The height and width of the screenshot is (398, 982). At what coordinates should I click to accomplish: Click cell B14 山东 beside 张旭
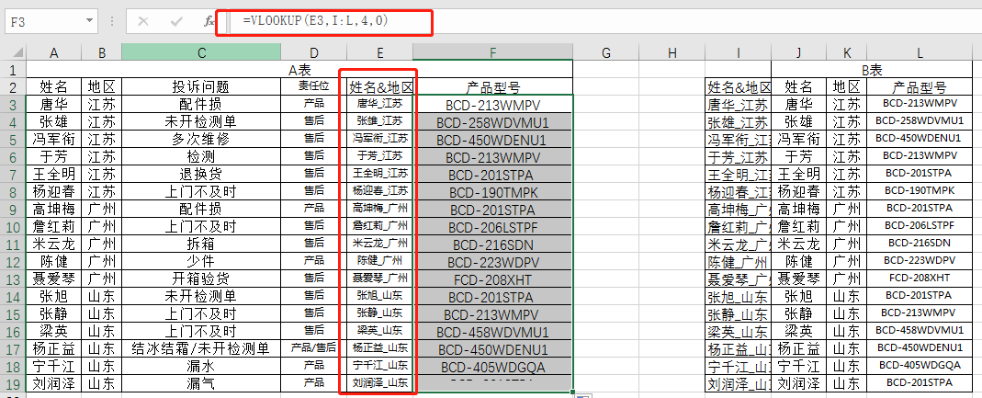click(101, 295)
